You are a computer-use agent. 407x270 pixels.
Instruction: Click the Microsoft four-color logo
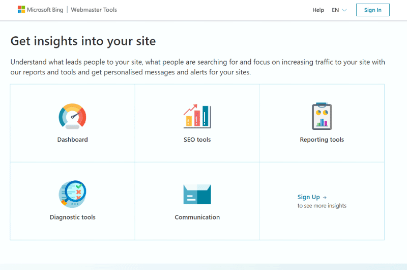coord(21,10)
